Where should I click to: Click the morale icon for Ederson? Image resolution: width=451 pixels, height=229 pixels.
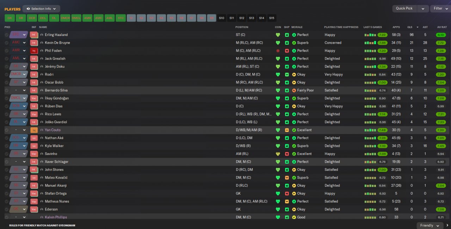tap(294, 210)
